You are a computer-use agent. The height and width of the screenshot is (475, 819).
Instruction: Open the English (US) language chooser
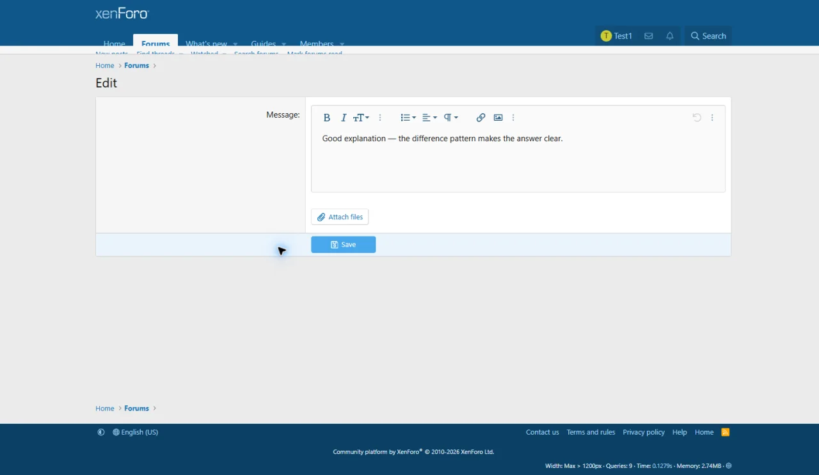135,432
